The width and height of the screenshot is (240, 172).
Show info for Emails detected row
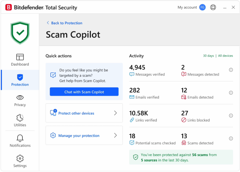[231, 93]
